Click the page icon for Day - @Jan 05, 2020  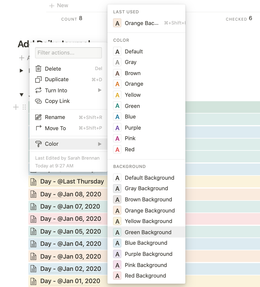click(33, 231)
